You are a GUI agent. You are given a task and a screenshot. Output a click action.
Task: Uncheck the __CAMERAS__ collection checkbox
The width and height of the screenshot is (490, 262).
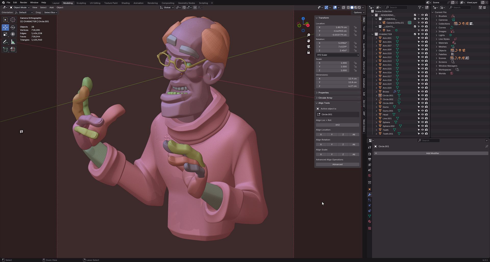point(415,19)
